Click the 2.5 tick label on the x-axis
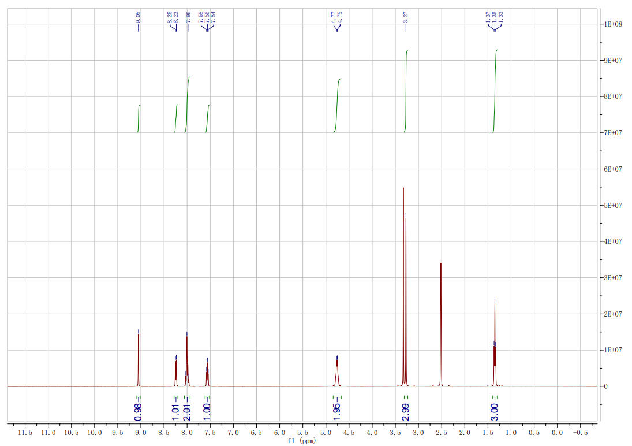The image size is (632, 446). [x=442, y=433]
